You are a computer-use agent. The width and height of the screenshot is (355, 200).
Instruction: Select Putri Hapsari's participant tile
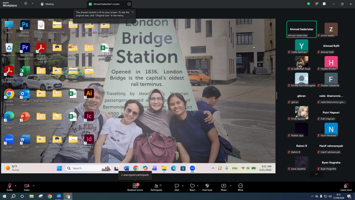click(331, 113)
